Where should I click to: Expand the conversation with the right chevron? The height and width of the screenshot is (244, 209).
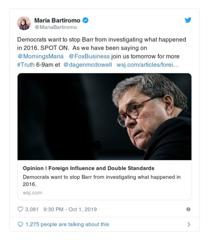coord(189,224)
